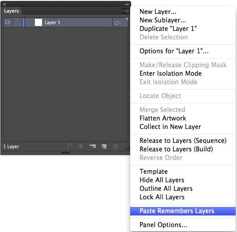The height and width of the screenshot is (232, 237).
Task: Click the blue layer color bar
Action: tap(23, 22)
